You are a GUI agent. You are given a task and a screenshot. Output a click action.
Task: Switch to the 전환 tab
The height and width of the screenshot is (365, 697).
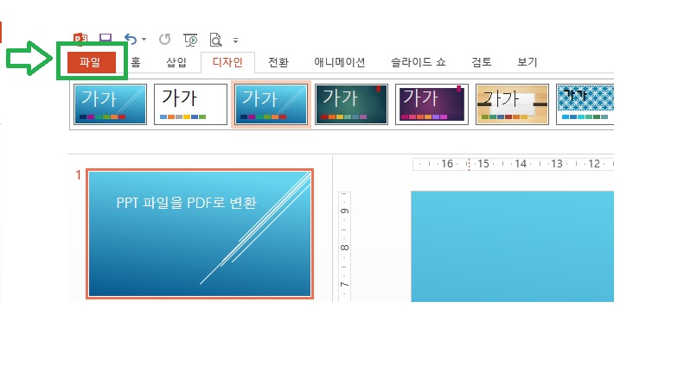pos(278,62)
